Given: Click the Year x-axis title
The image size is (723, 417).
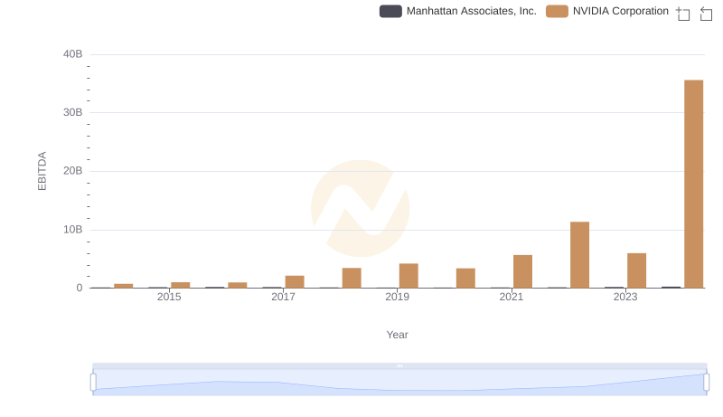Looking at the screenshot, I should (398, 335).
